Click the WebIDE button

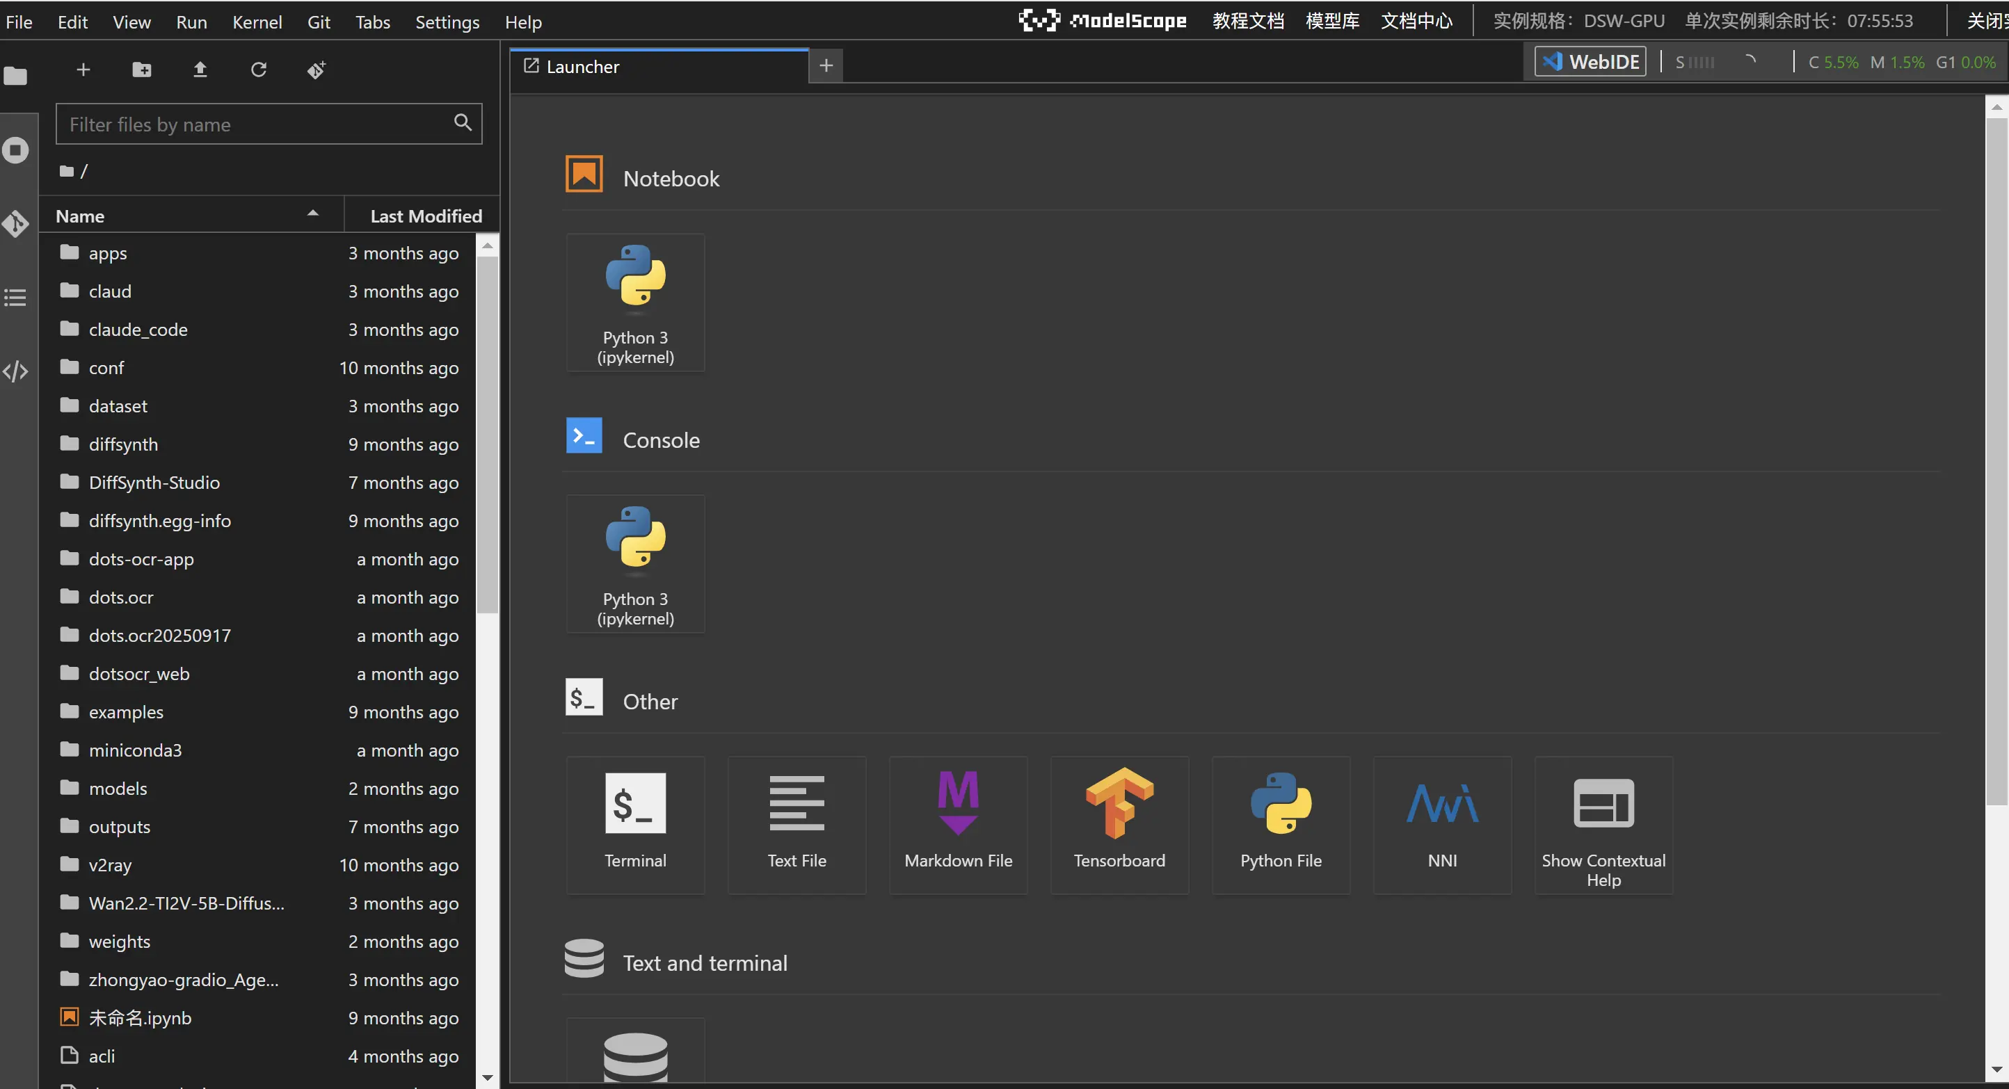[x=1590, y=62]
